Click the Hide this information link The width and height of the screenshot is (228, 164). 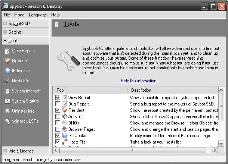coord(138,81)
